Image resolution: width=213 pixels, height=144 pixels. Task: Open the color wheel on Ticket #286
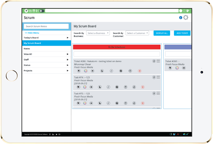click(x=85, y=71)
